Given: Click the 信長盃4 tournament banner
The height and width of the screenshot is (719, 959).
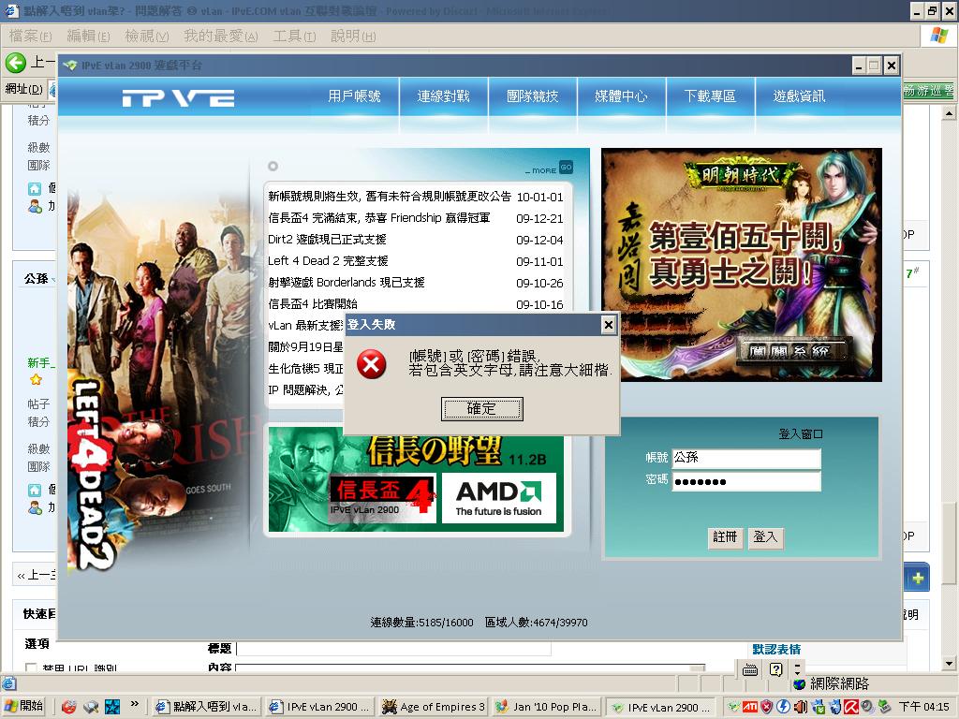Looking at the screenshot, I should click(x=382, y=498).
